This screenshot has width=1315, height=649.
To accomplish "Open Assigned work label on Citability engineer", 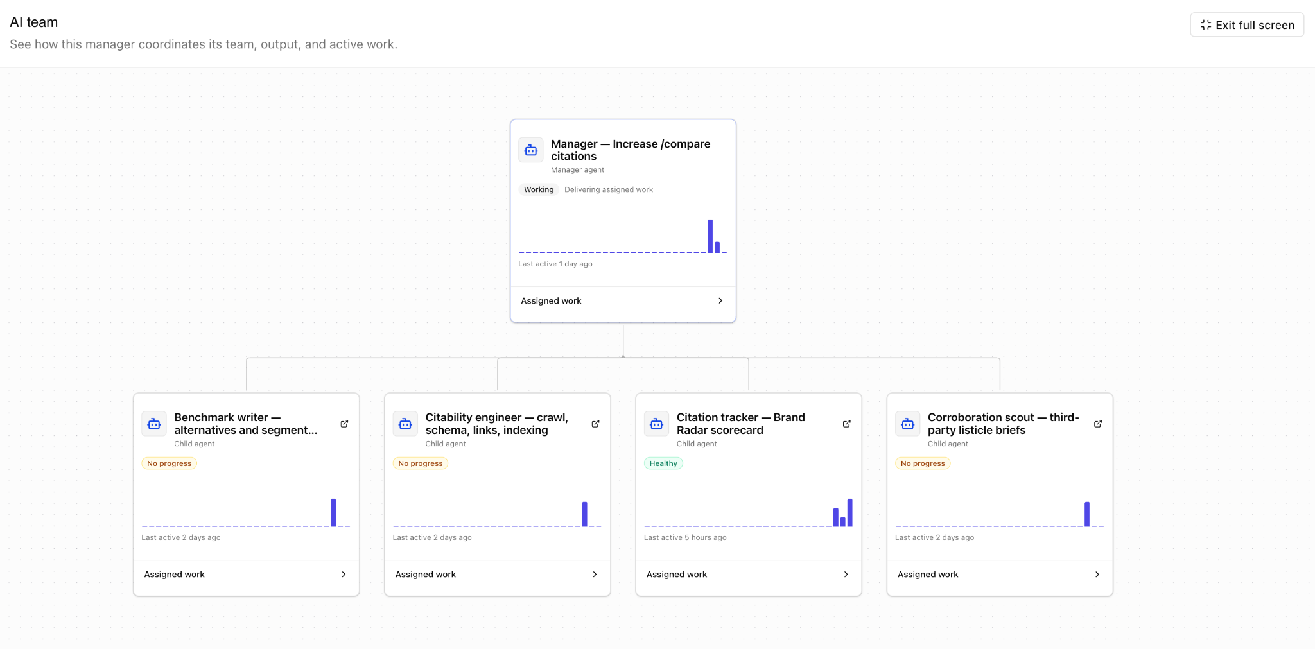I will (x=425, y=575).
